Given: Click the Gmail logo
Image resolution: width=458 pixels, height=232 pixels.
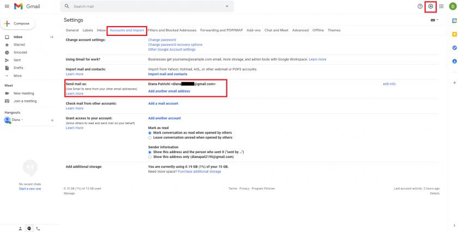Looking at the screenshot, I should tap(27, 6).
